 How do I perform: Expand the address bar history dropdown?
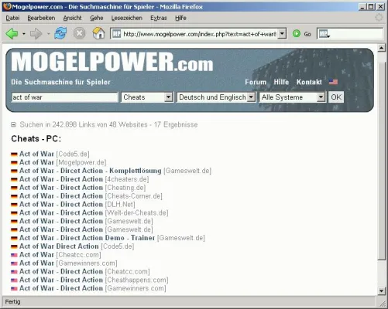pos(282,34)
